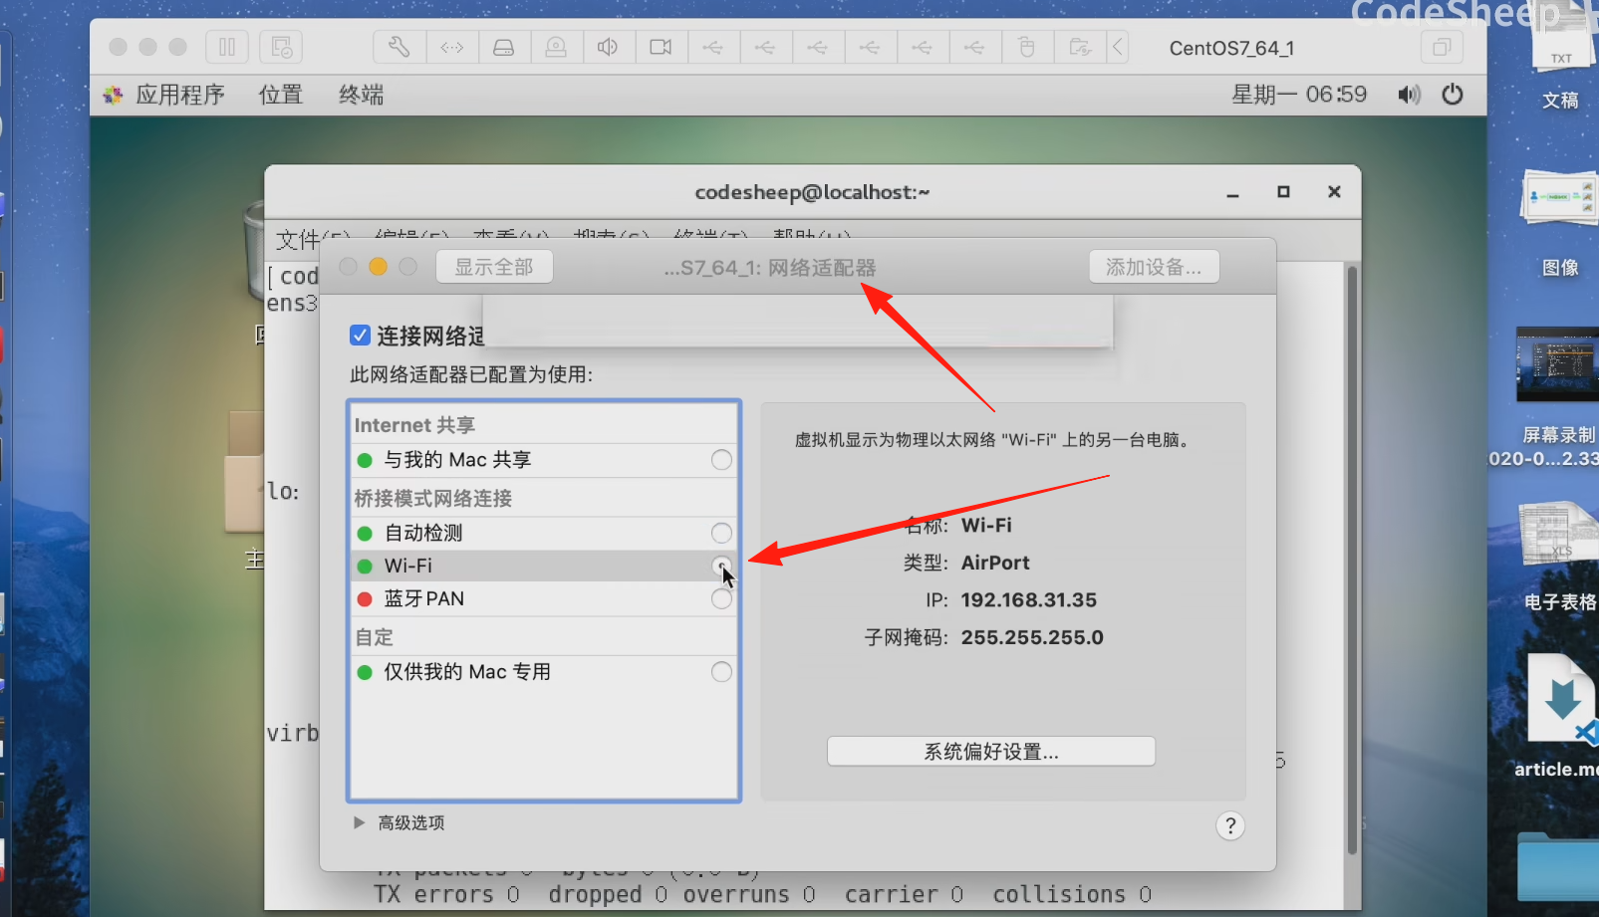Click the shared folders toolbar icon
Viewport: 1599px width, 917px height.
1080,47
